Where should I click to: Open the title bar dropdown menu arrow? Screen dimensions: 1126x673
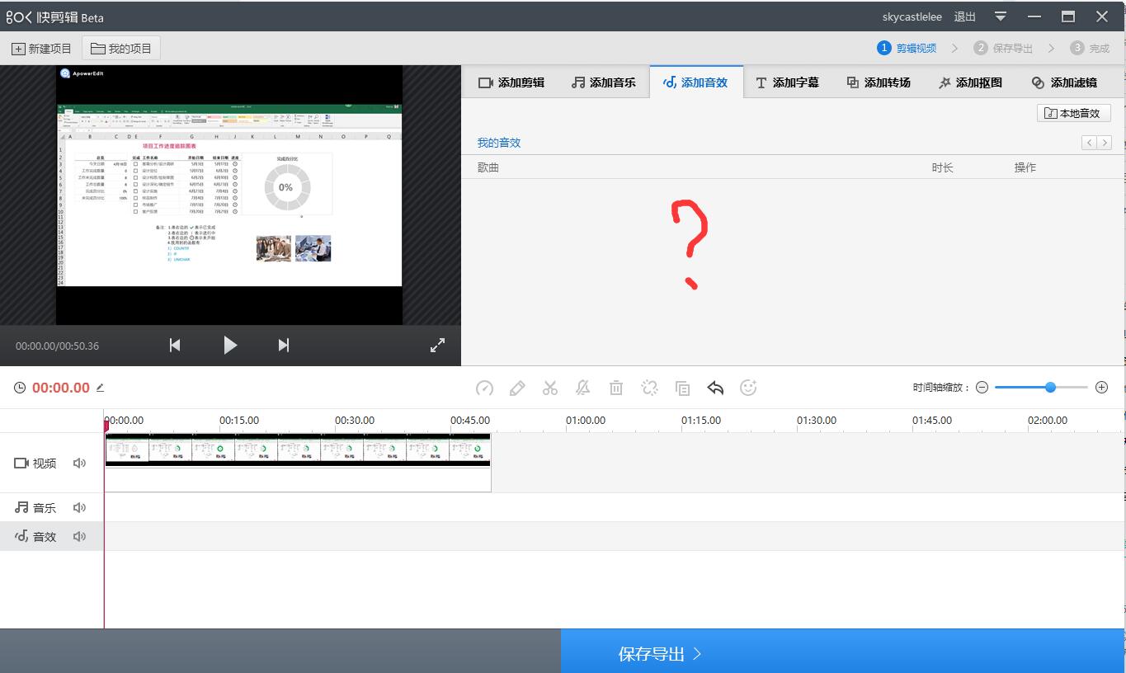pos(1001,16)
